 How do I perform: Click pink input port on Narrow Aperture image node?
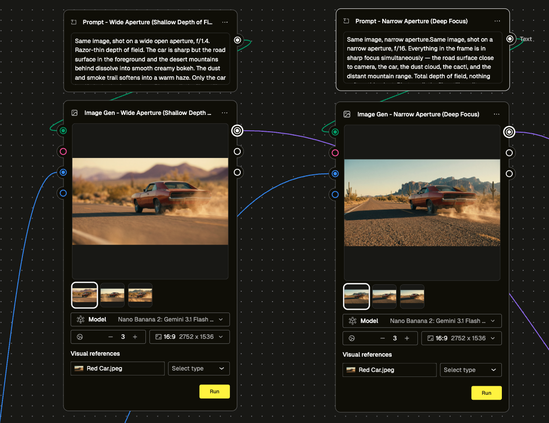click(335, 153)
